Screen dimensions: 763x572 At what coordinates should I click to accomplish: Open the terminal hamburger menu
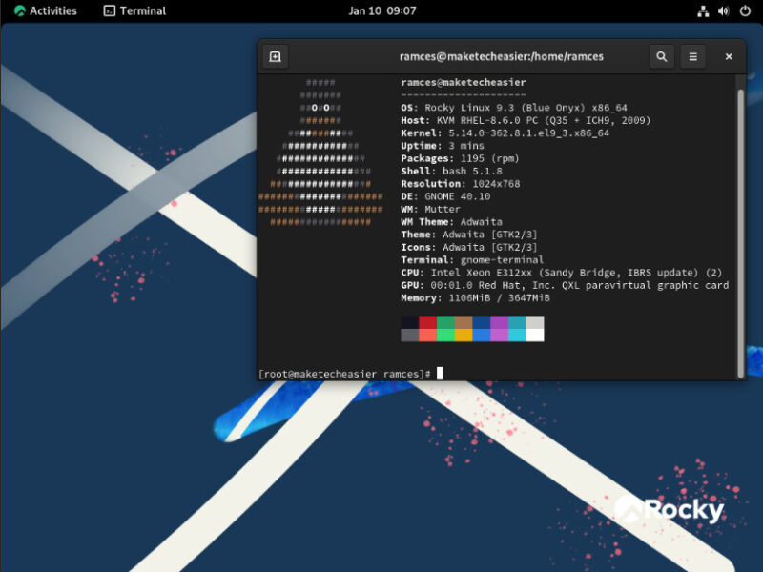pos(692,56)
